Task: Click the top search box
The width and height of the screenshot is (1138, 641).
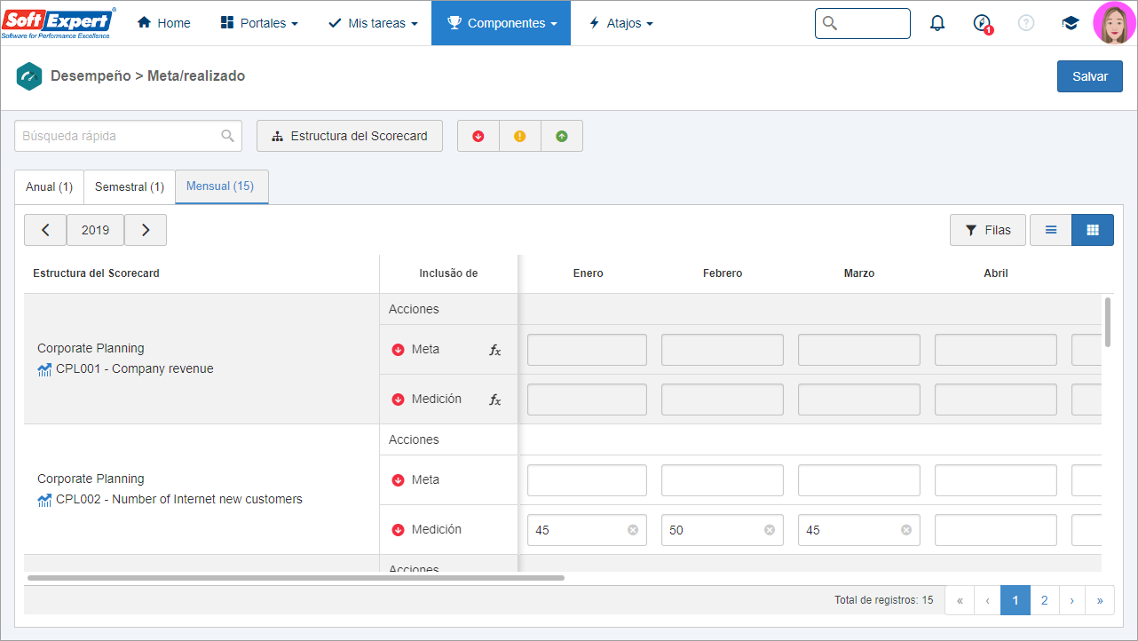Action: [862, 23]
